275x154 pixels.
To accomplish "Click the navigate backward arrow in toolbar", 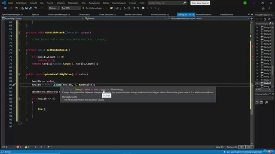I will click(x=5, y=8).
